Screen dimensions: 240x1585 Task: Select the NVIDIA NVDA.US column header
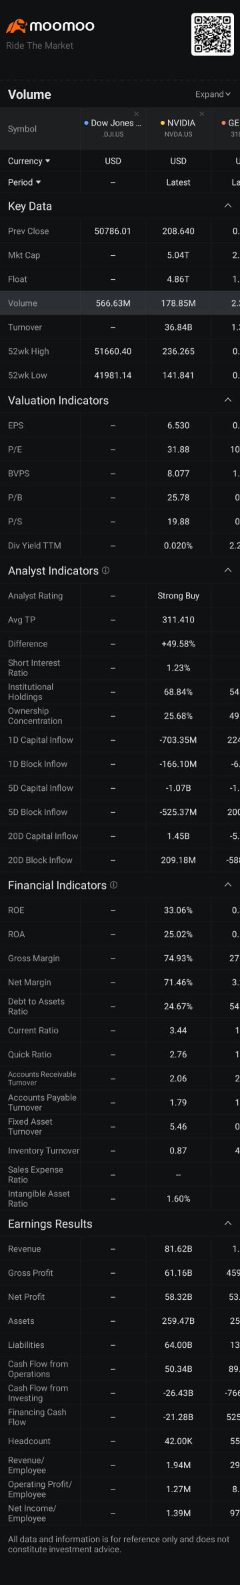click(x=179, y=128)
